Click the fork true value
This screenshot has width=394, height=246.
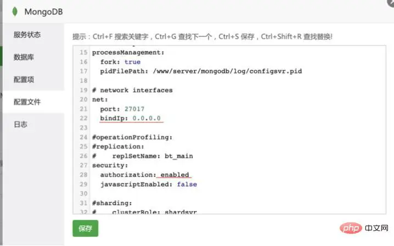pos(132,62)
